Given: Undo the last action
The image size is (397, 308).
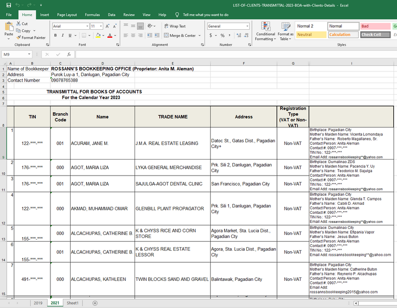Looking at the screenshot, I should tap(18, 5).
